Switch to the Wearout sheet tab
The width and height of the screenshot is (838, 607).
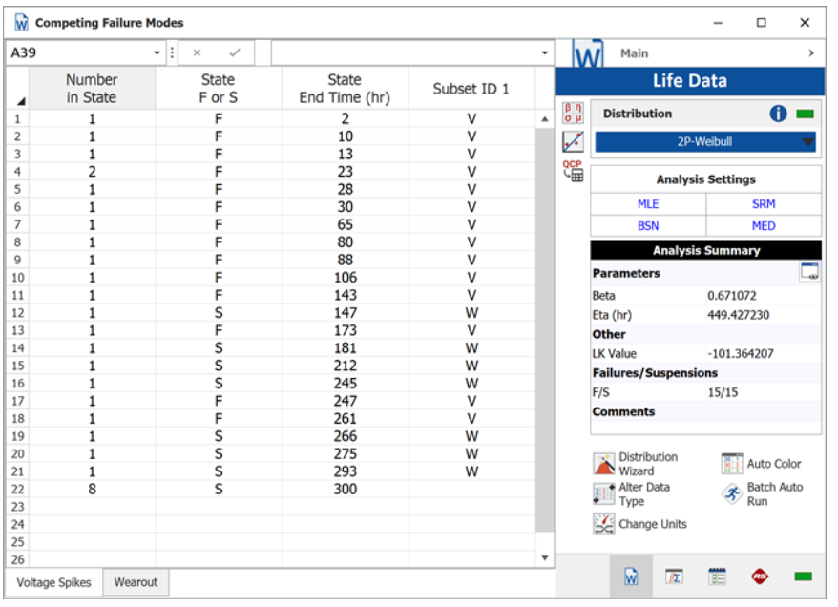pyautogui.click(x=136, y=582)
